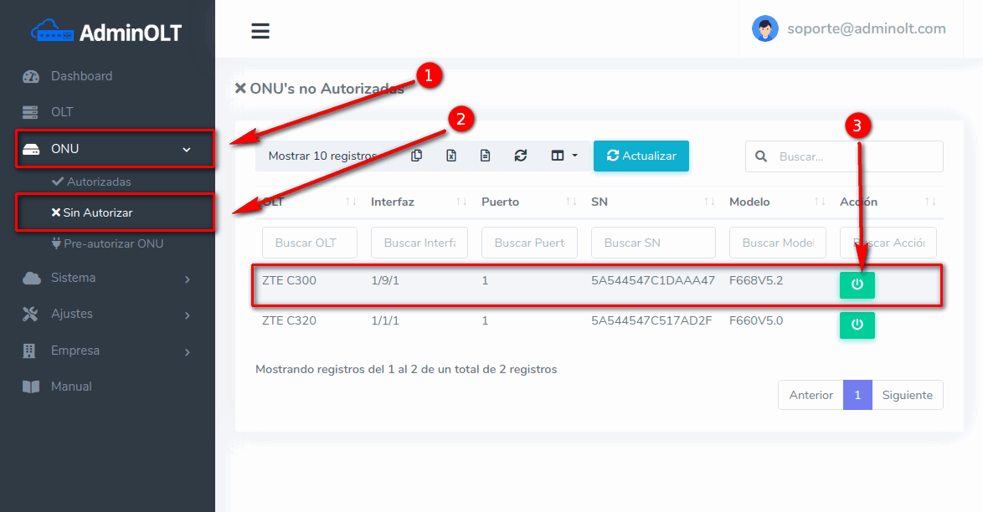983x512 pixels.
Task: Expand the Ajustes menu
Action: coord(107,314)
